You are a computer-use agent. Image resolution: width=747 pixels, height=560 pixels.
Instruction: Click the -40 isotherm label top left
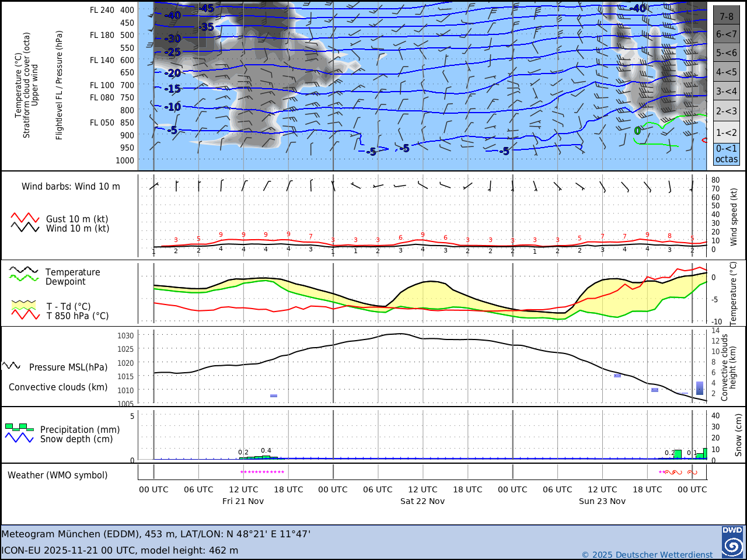point(173,15)
